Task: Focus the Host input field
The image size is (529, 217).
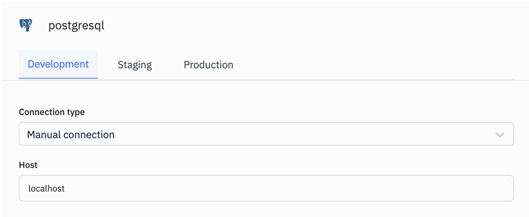Action: (266, 188)
